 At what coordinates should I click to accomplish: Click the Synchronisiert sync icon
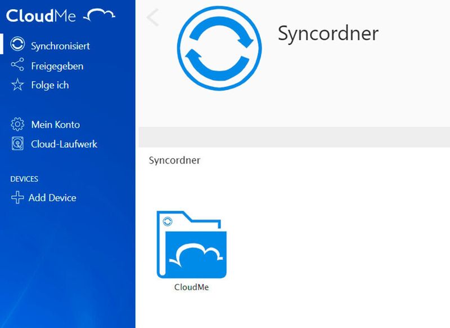click(x=17, y=44)
